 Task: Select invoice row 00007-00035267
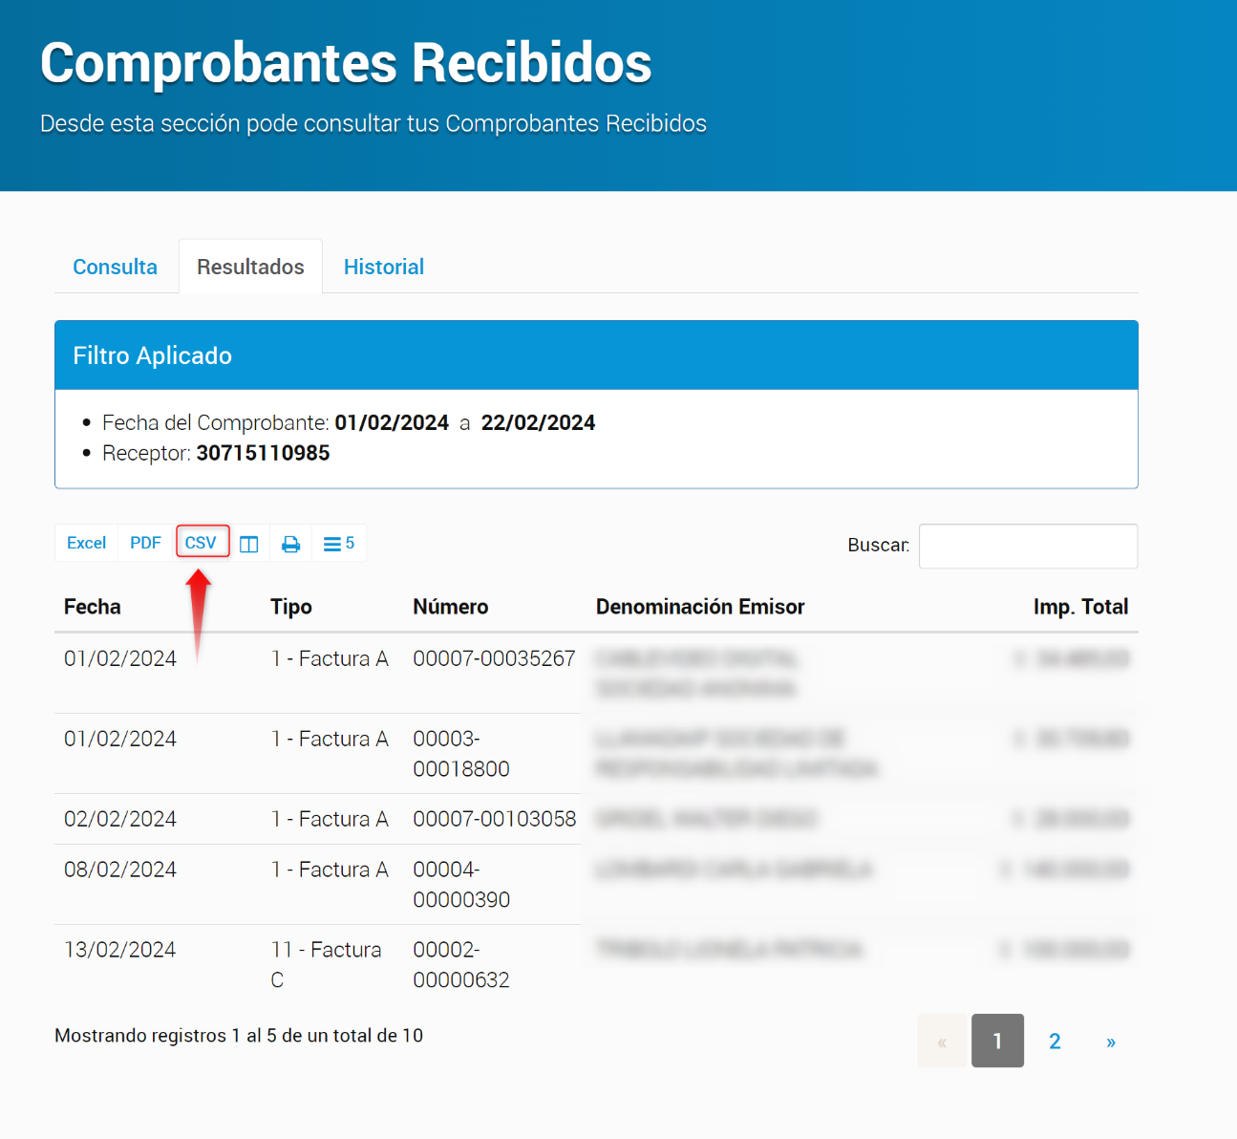pyautogui.click(x=494, y=658)
